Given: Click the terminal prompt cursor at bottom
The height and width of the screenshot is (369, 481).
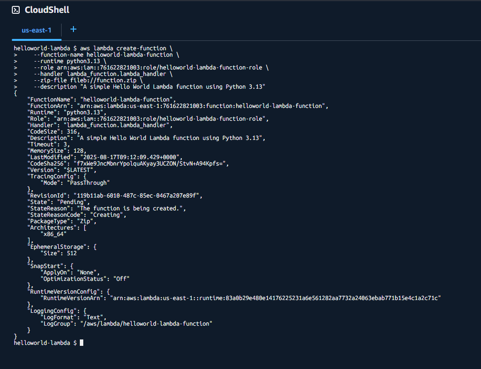Looking at the screenshot, I should [82, 342].
